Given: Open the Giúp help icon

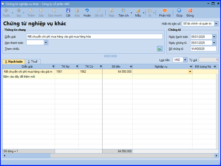Looking at the screenshot, I should coord(179,11).
